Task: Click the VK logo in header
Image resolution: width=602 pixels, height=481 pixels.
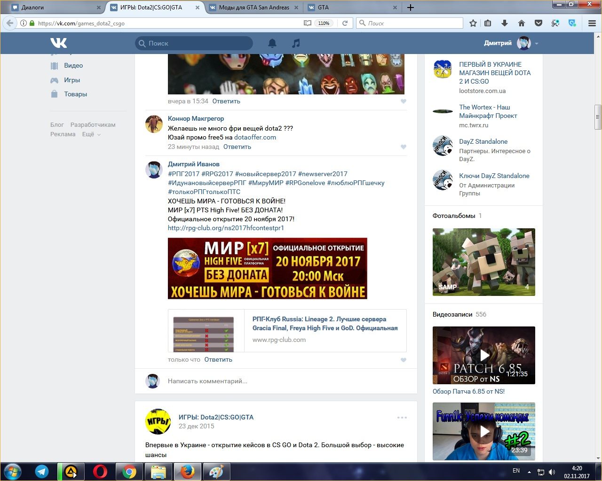Action: point(59,43)
